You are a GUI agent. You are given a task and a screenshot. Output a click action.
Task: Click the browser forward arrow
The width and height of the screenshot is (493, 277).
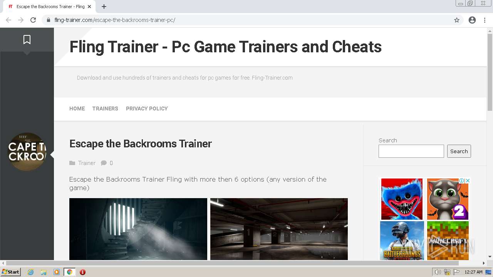click(21, 20)
